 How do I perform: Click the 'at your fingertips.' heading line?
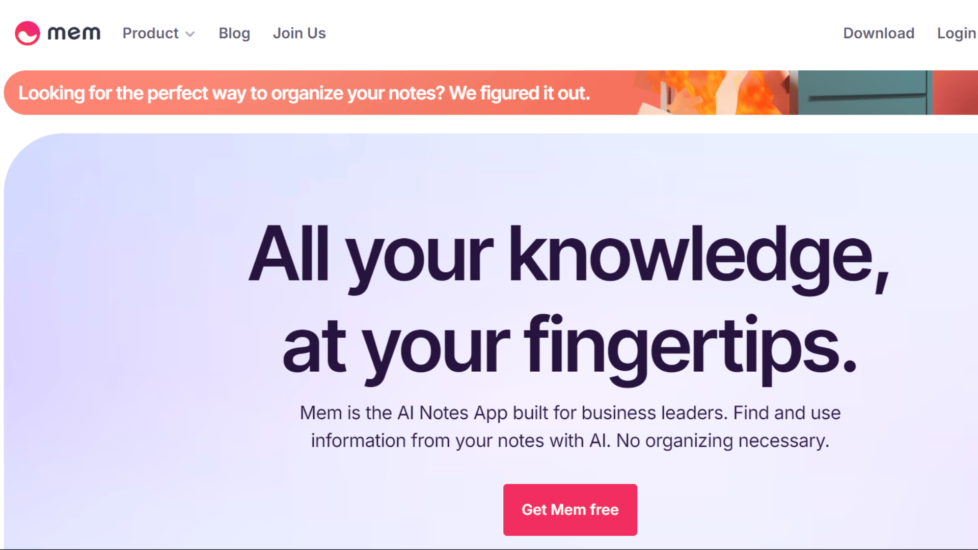point(569,348)
